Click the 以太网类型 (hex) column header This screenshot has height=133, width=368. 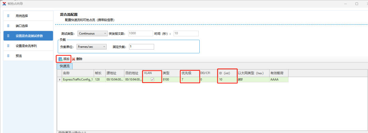pos(253,73)
